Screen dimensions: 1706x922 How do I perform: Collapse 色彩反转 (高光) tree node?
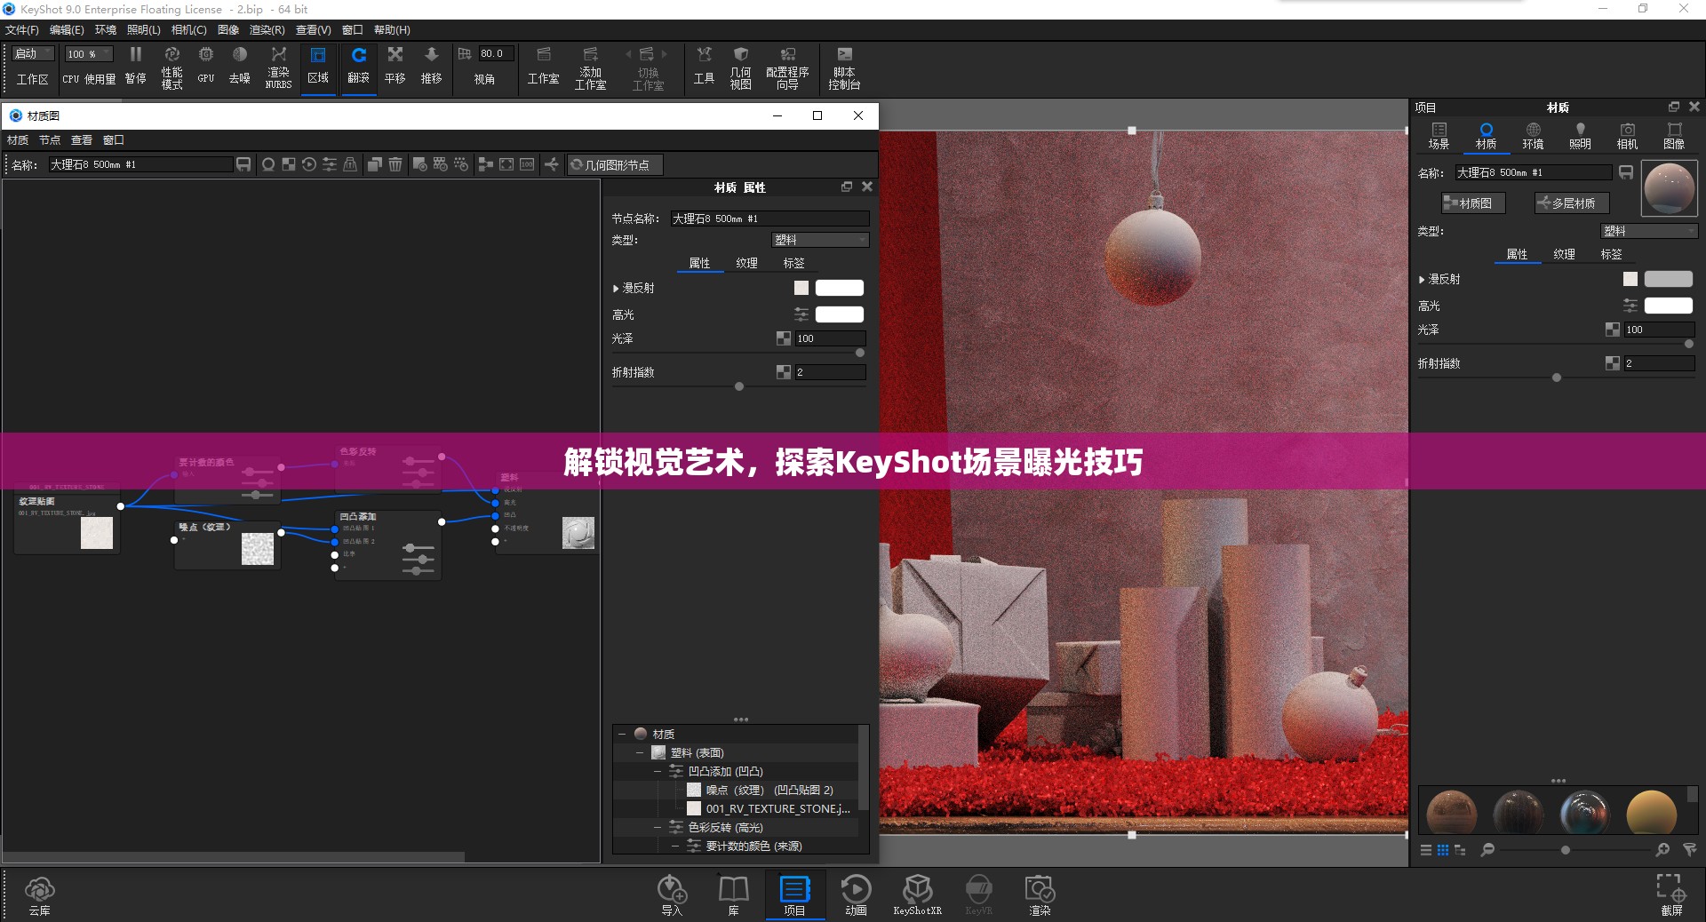tap(658, 827)
